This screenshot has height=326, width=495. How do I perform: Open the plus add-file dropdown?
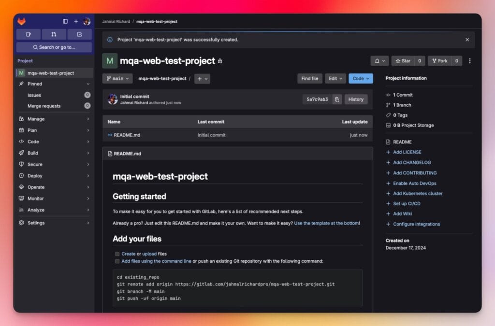pos(203,79)
